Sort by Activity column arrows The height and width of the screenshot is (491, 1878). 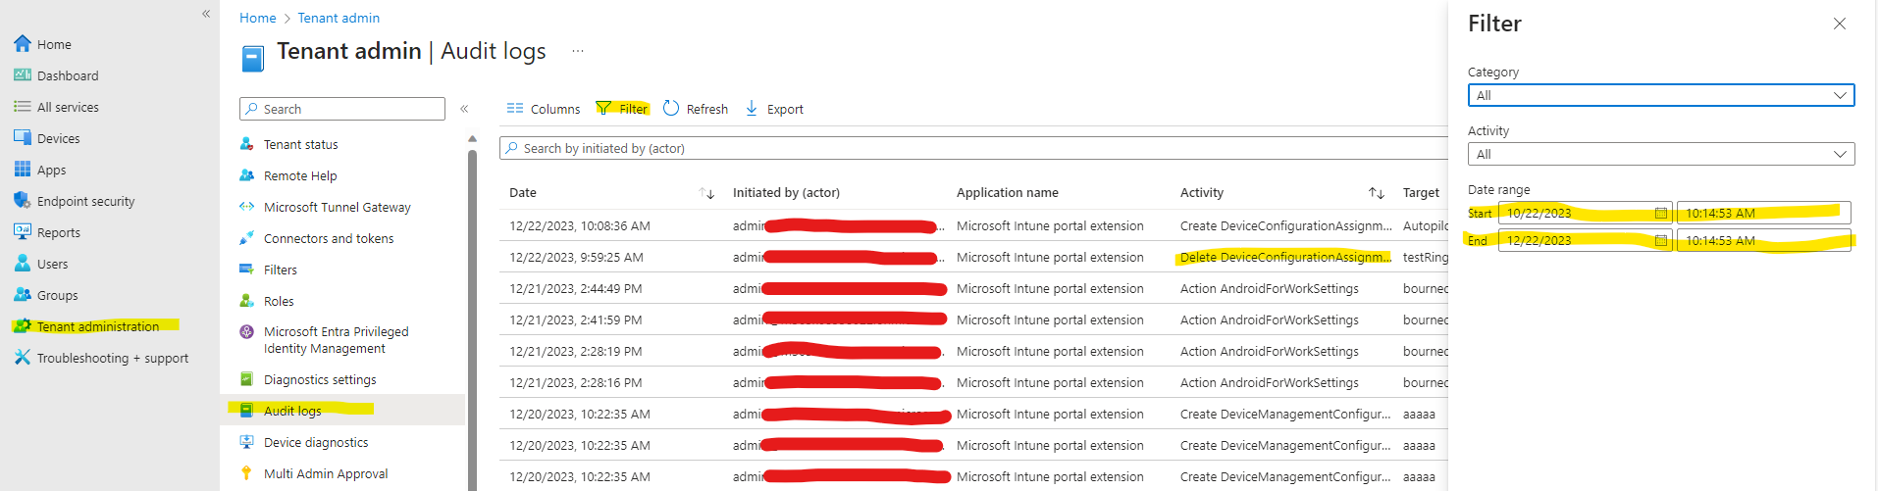coord(1377,193)
